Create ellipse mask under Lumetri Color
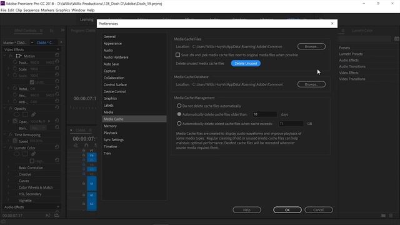The width and height of the screenshot is (400, 225). pyautogui.click(x=17, y=154)
